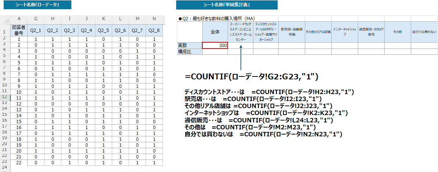Click the COUNTIF formula line for H2:H23
This screenshot has width=438, height=172.
coord(270,92)
